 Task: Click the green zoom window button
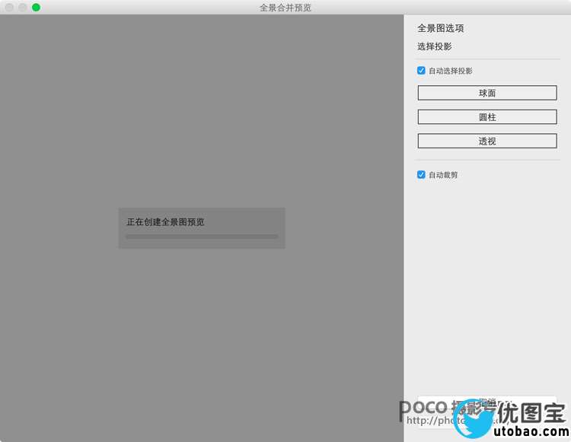(x=36, y=8)
